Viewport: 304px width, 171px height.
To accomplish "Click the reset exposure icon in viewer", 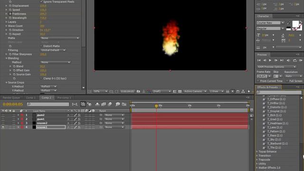I will coord(249,91).
